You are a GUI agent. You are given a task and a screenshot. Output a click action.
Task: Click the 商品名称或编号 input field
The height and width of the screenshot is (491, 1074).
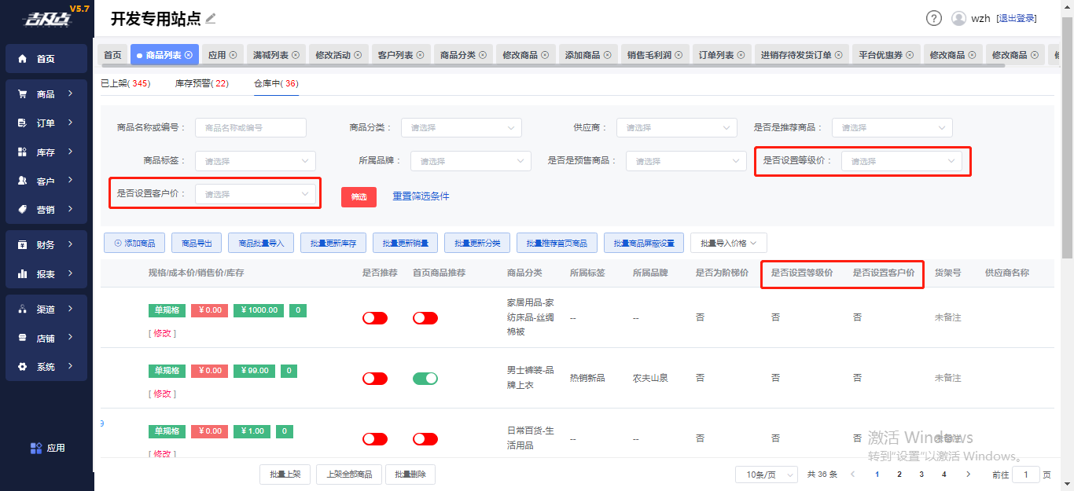point(250,127)
